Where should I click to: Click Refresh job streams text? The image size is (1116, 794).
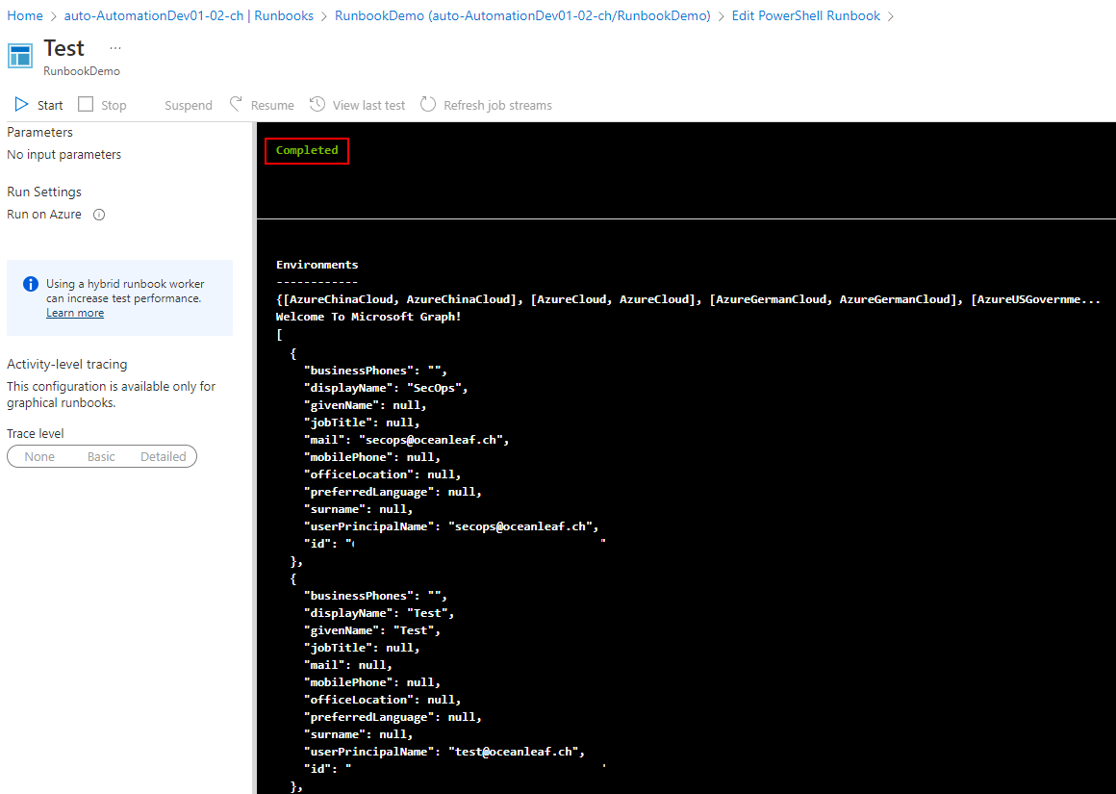tap(497, 106)
